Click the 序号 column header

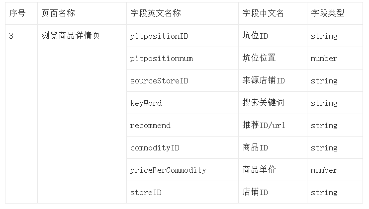coord(17,13)
